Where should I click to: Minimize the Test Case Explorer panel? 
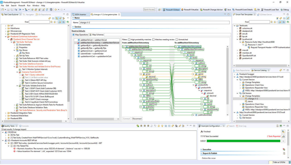[64, 14]
